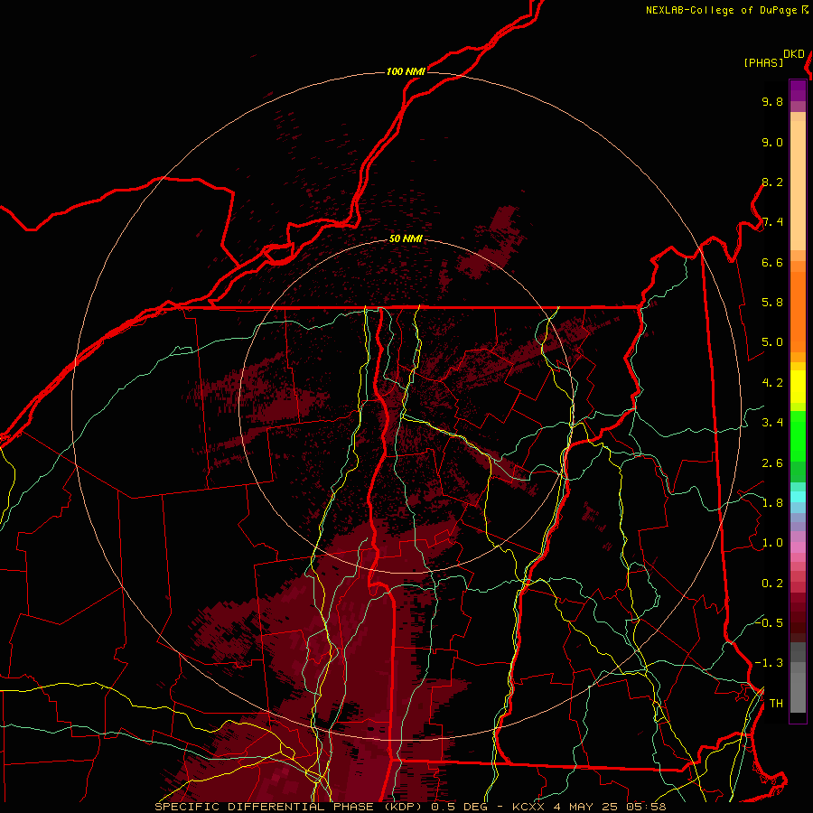813x813 pixels.
Task: Click the SPECIFIC DIFFERENTIAL PHASE caption title
Action: tap(264, 807)
